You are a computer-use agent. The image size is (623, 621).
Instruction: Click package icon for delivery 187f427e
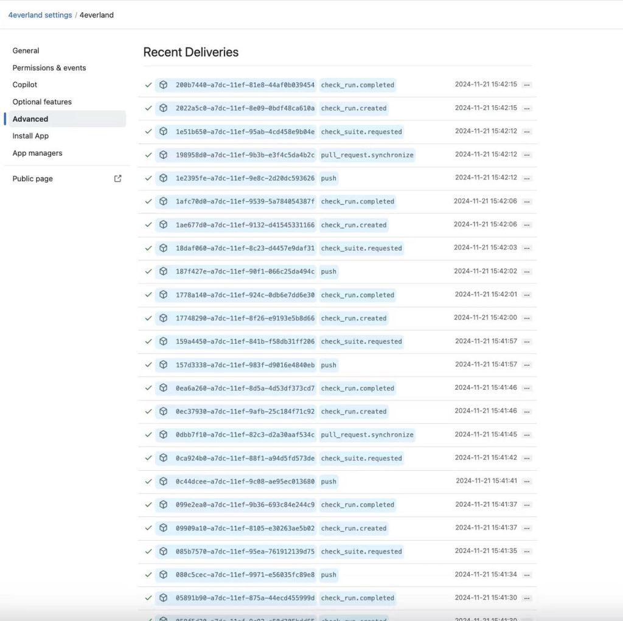click(163, 271)
